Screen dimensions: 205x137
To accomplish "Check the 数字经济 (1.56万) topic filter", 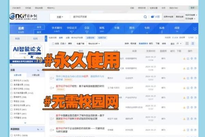I will coord(12,80).
